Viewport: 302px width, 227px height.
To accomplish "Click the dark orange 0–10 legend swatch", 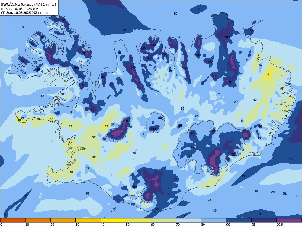I will (13, 220).
